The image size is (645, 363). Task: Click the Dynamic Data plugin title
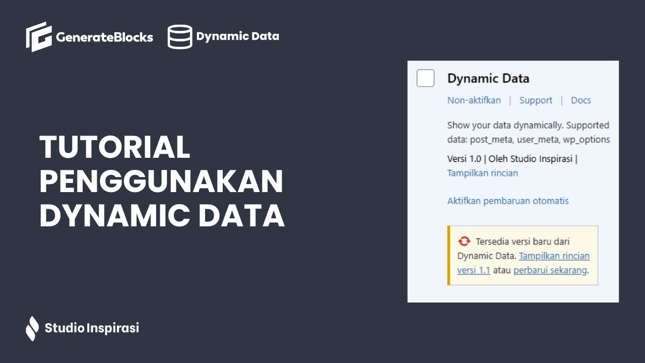click(488, 79)
